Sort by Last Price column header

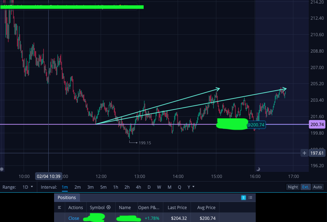177,207
